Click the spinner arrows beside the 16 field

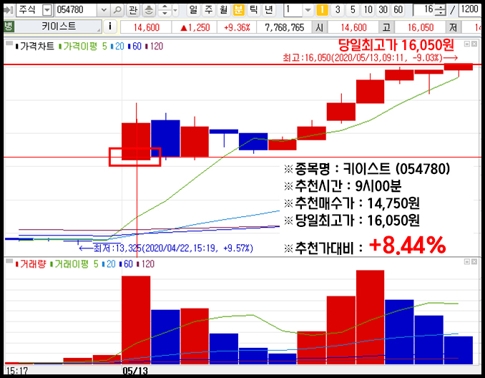tap(440, 10)
